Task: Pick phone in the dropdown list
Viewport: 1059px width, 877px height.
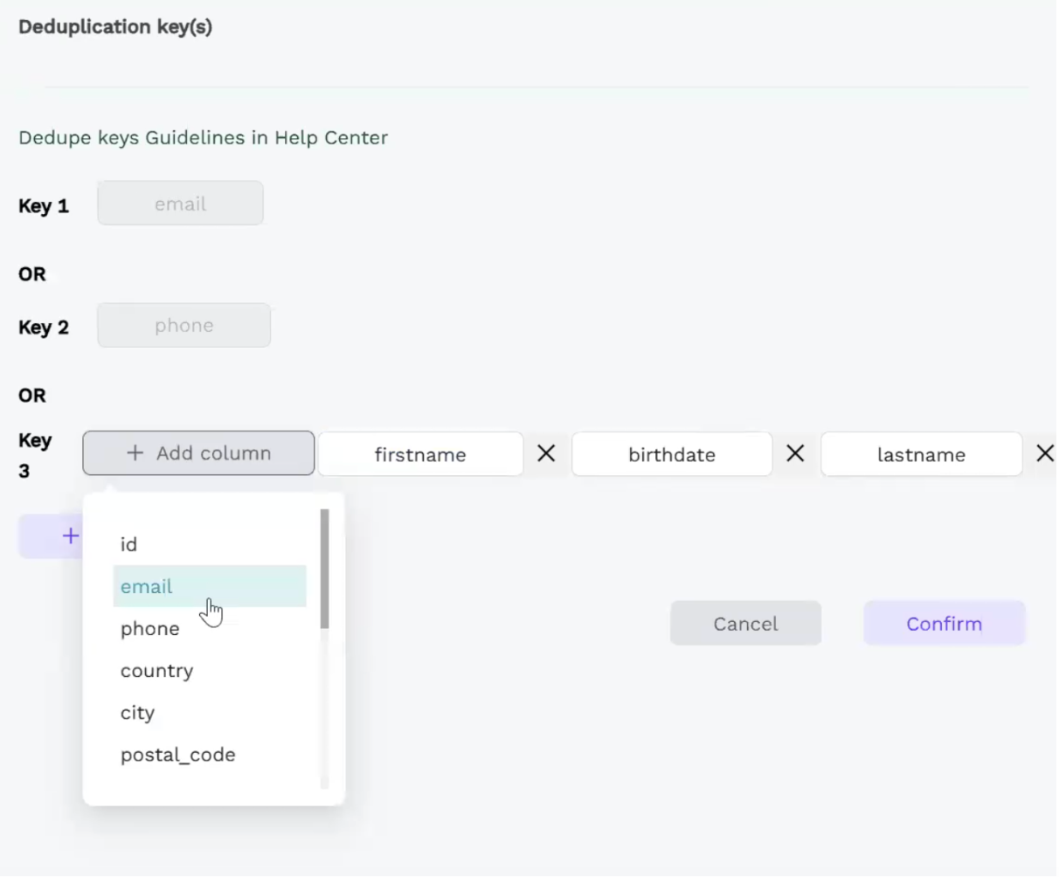Action: 150,629
